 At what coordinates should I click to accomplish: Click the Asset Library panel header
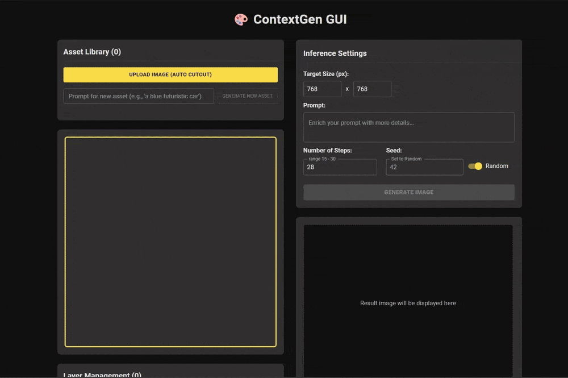pos(92,51)
